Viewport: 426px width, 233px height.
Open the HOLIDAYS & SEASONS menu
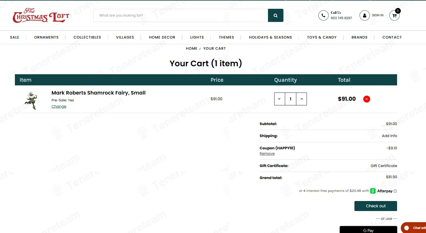pos(271,37)
